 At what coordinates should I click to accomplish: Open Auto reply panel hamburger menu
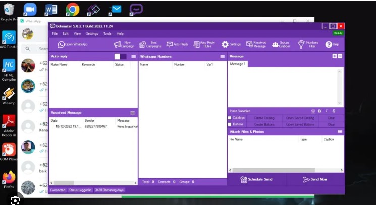tap(134, 57)
